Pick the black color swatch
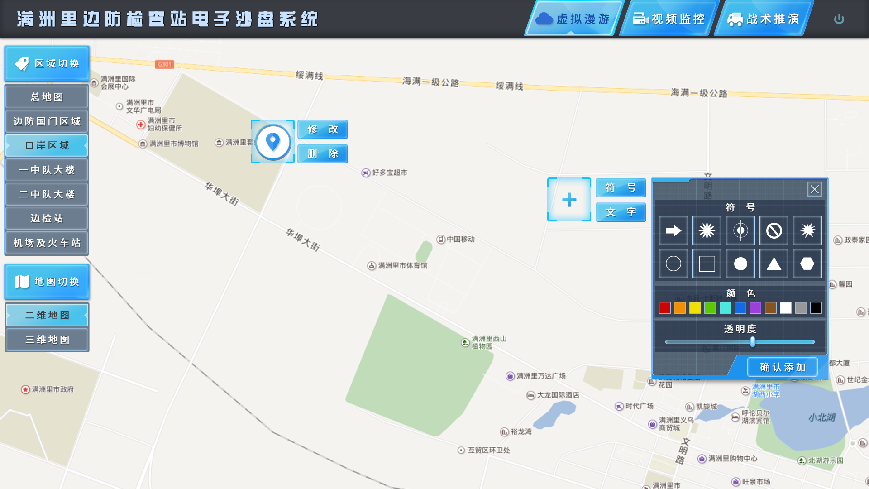Viewport: 869px width, 489px height. (x=816, y=308)
